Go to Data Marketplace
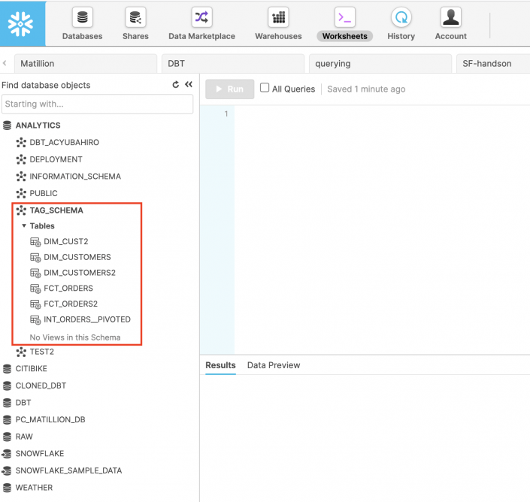The image size is (530, 502). [x=201, y=24]
